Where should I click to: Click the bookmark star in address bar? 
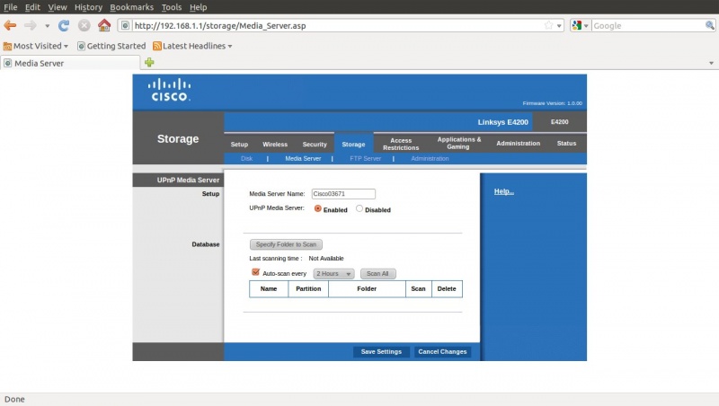[548, 26]
